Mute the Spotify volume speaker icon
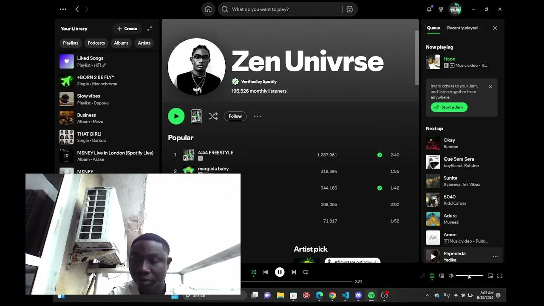544x306 pixels. click(x=451, y=276)
